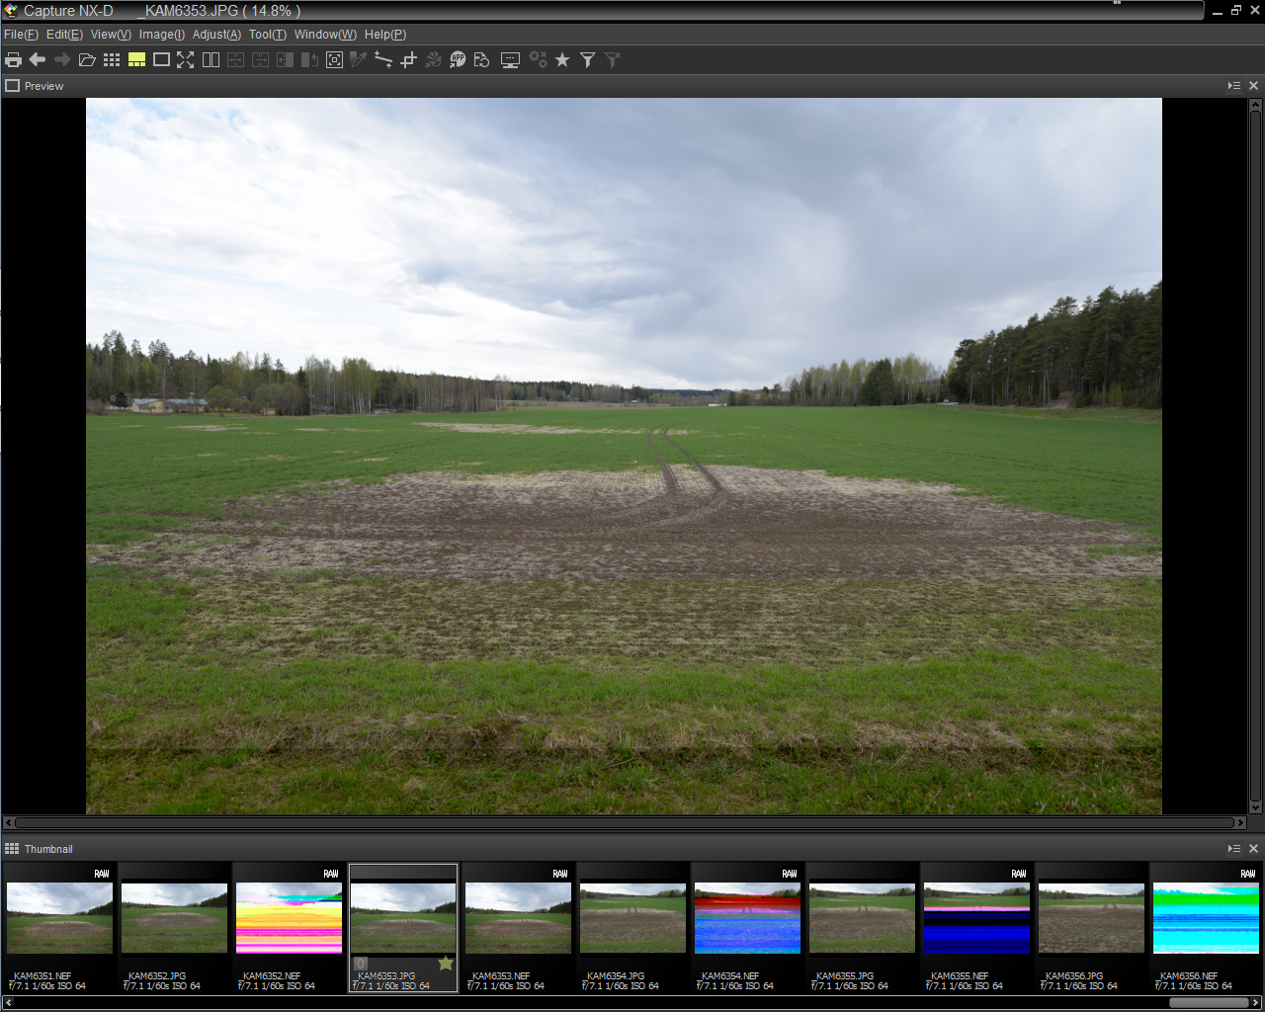Minimize the Capture NX-D window
Viewport: 1265px width, 1012px height.
click(1218, 11)
